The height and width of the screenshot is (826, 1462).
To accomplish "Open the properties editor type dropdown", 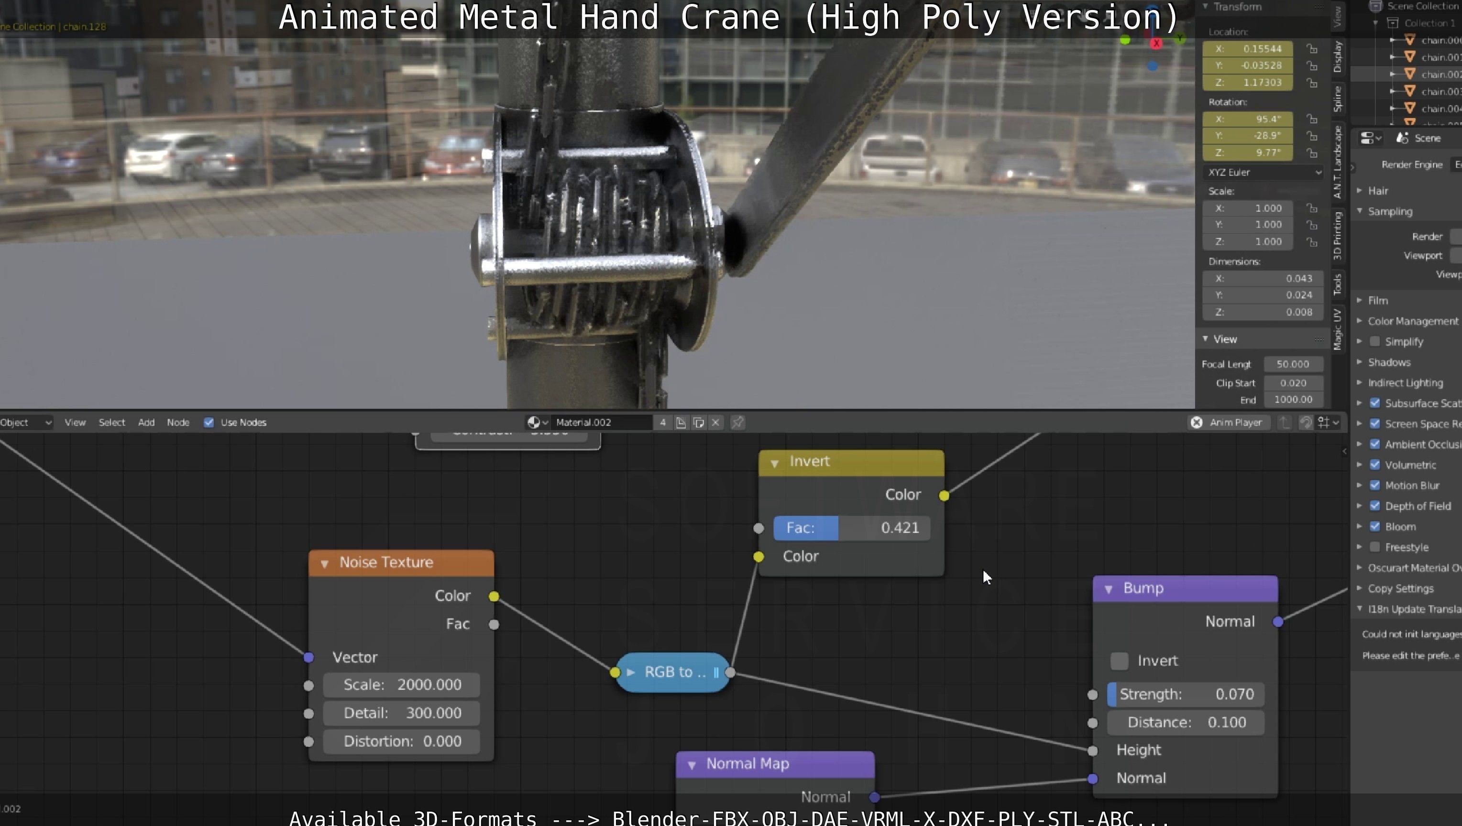I will pyautogui.click(x=1371, y=138).
